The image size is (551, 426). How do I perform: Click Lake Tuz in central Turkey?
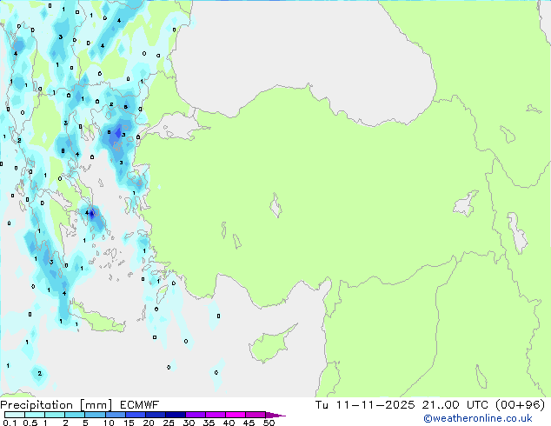click(x=275, y=205)
